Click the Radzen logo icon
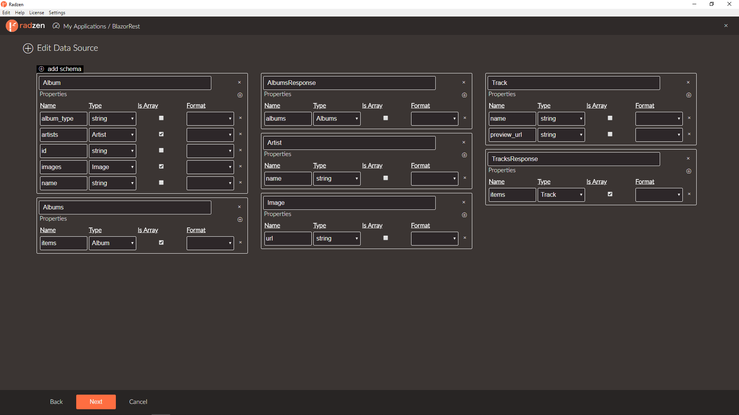The height and width of the screenshot is (415, 739). [x=12, y=26]
